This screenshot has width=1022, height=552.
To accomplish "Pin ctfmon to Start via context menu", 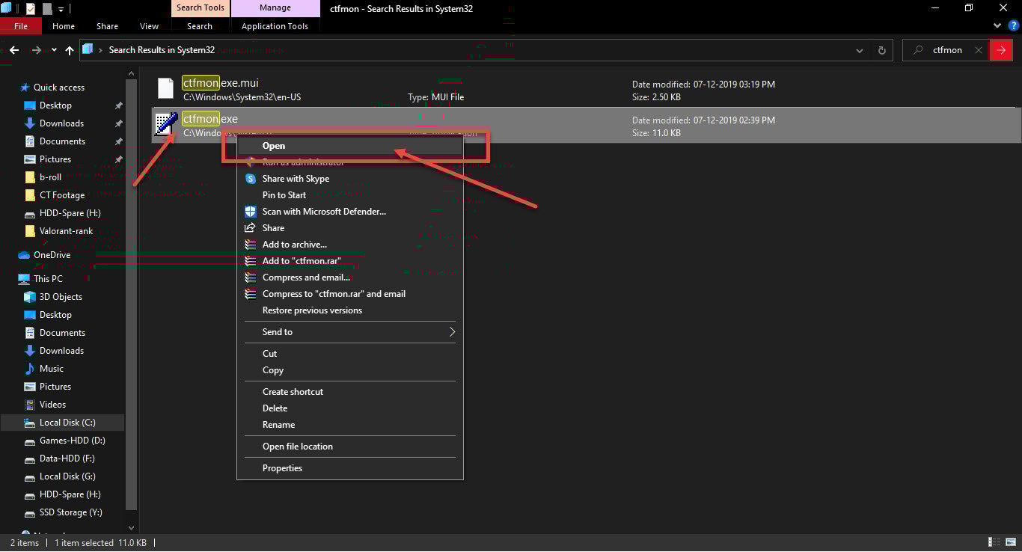I will pyautogui.click(x=284, y=194).
